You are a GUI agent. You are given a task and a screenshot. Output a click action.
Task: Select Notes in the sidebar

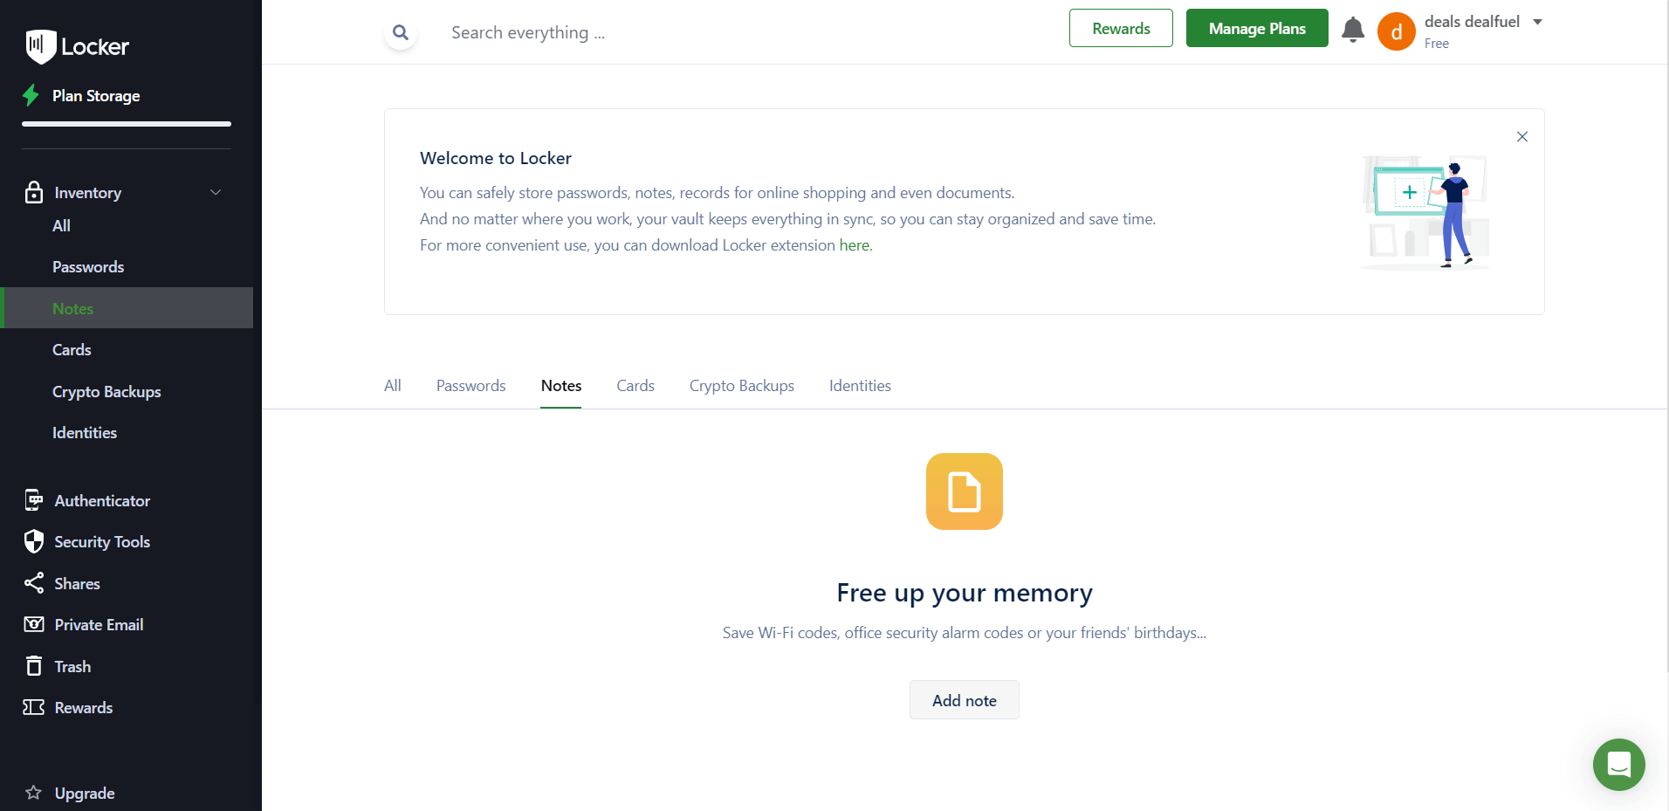pos(127,308)
